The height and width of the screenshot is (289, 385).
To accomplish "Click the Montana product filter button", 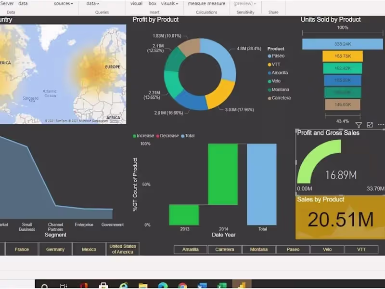I will click(258, 249).
